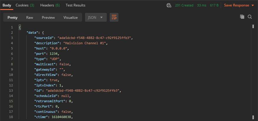Click the Save Response button
This screenshot has height=121, width=258.
237,5
